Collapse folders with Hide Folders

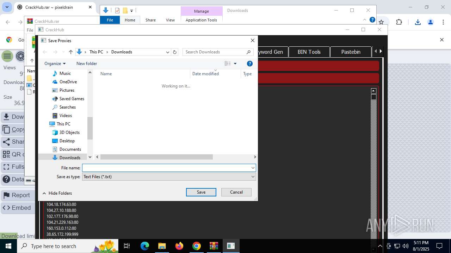pyautogui.click(x=57, y=193)
